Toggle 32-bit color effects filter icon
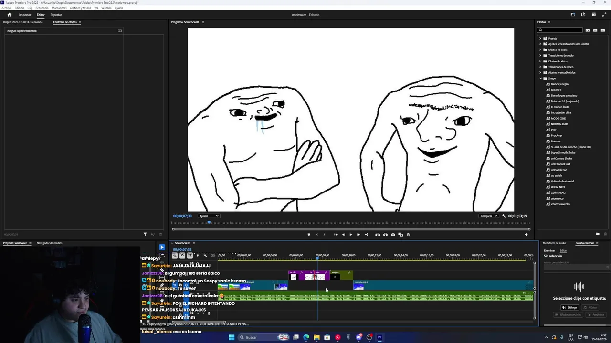The width and height of the screenshot is (611, 343). pyautogui.click(x=595, y=30)
